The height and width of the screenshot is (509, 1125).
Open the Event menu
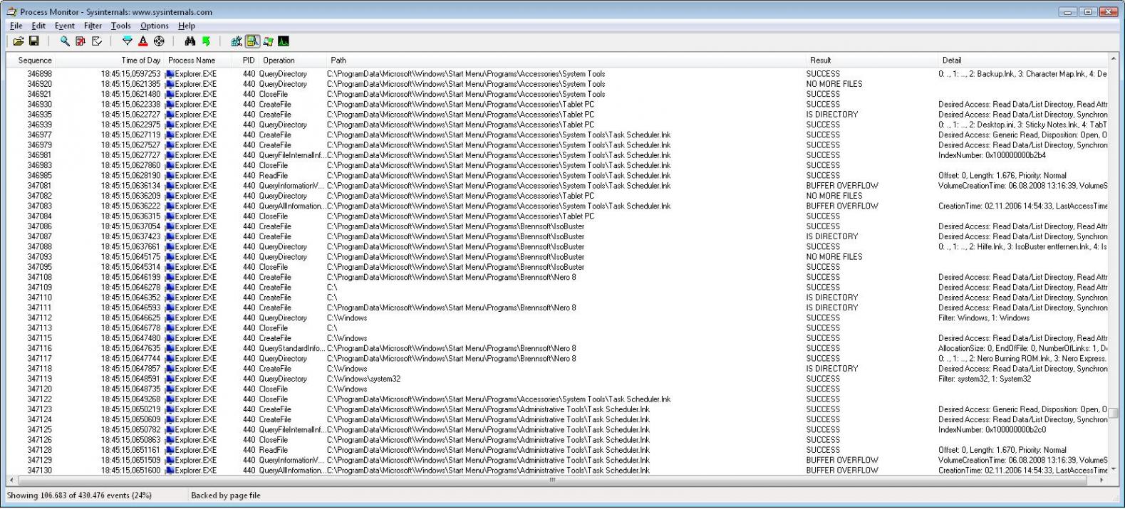tap(64, 26)
